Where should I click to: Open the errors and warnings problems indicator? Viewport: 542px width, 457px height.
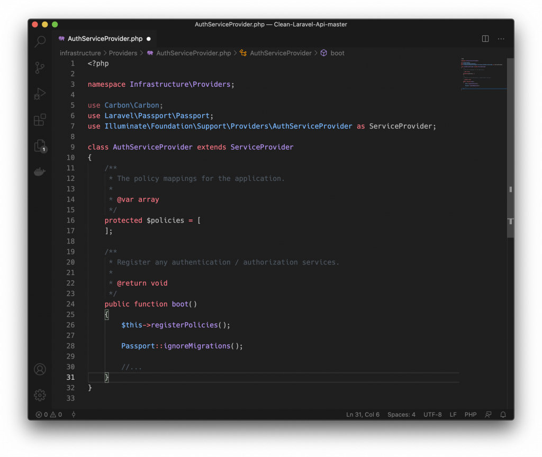(49, 415)
